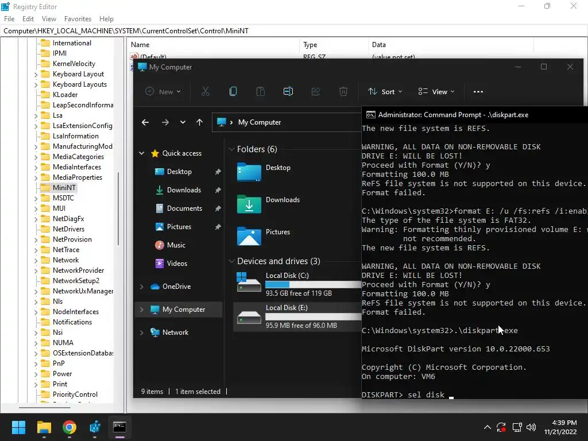Open the volume speaker tray icon
This screenshot has width=588, height=441.
[x=531, y=427]
